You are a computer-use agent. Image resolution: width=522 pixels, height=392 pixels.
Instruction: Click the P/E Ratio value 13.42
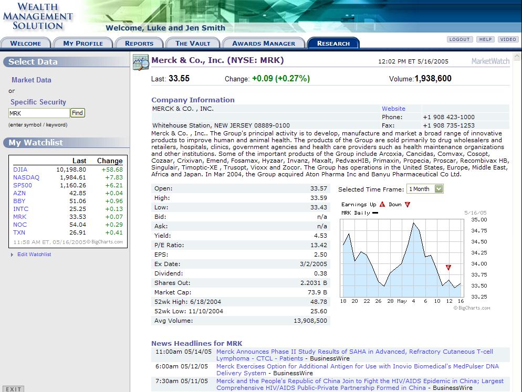click(x=319, y=245)
